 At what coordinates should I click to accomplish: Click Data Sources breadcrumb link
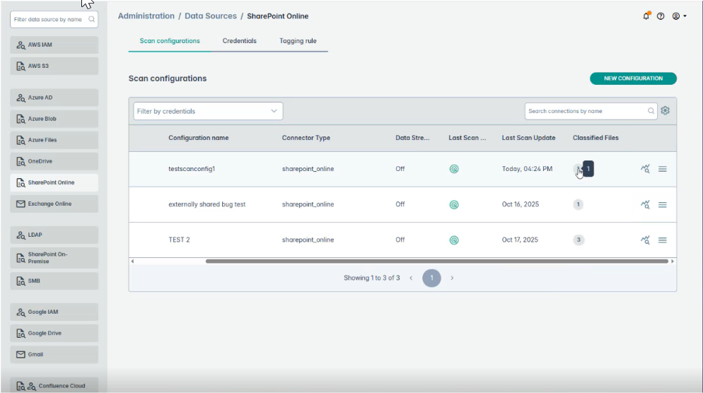click(x=211, y=16)
